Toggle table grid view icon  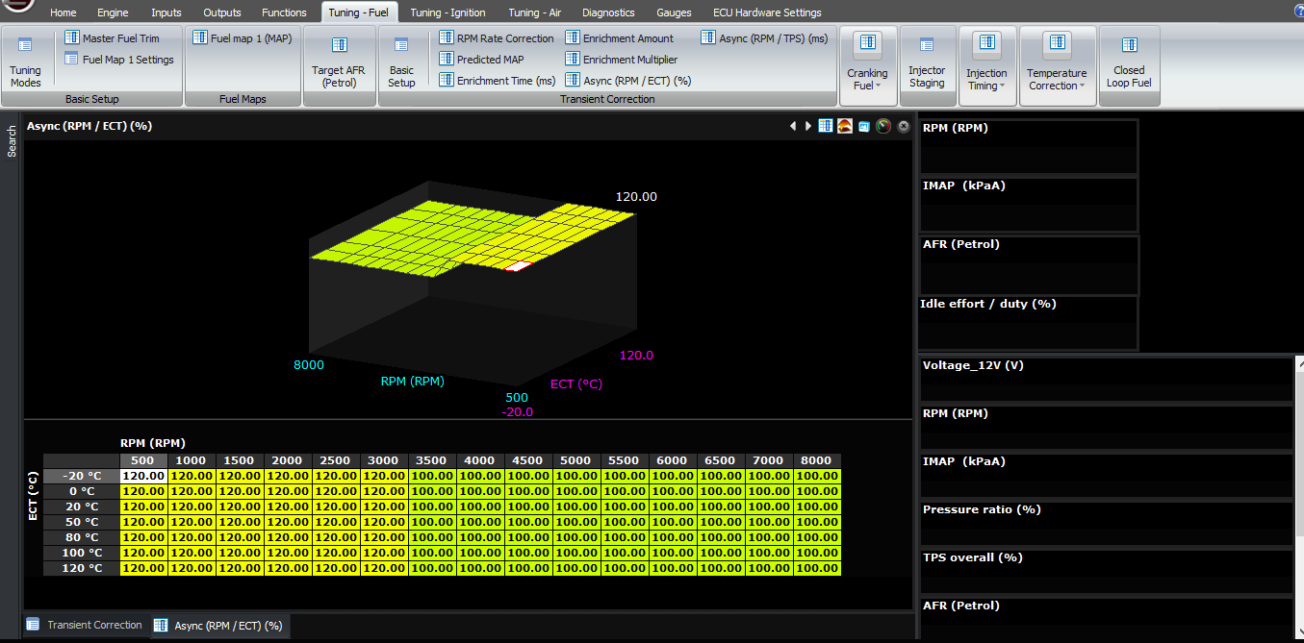(x=826, y=126)
